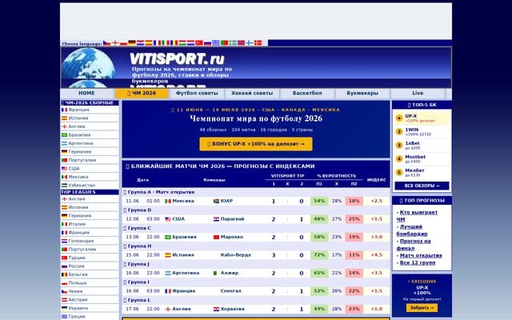Open the Хоккей советы tab
The width and height of the screenshot is (512, 320).
252,93
